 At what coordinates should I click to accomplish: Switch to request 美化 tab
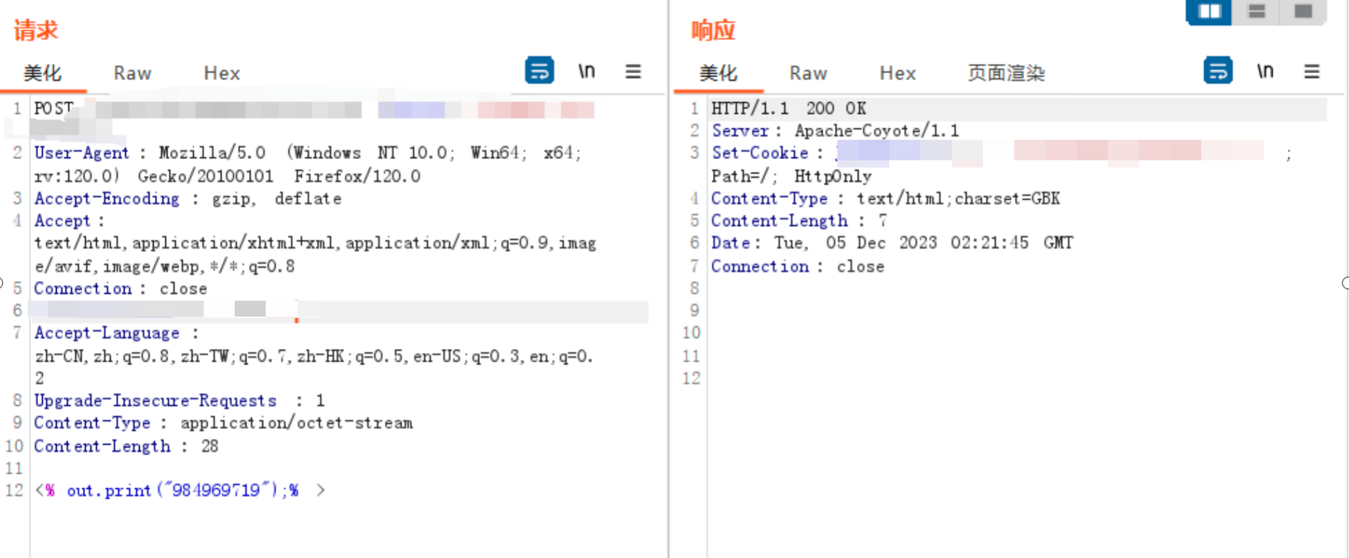tap(43, 73)
